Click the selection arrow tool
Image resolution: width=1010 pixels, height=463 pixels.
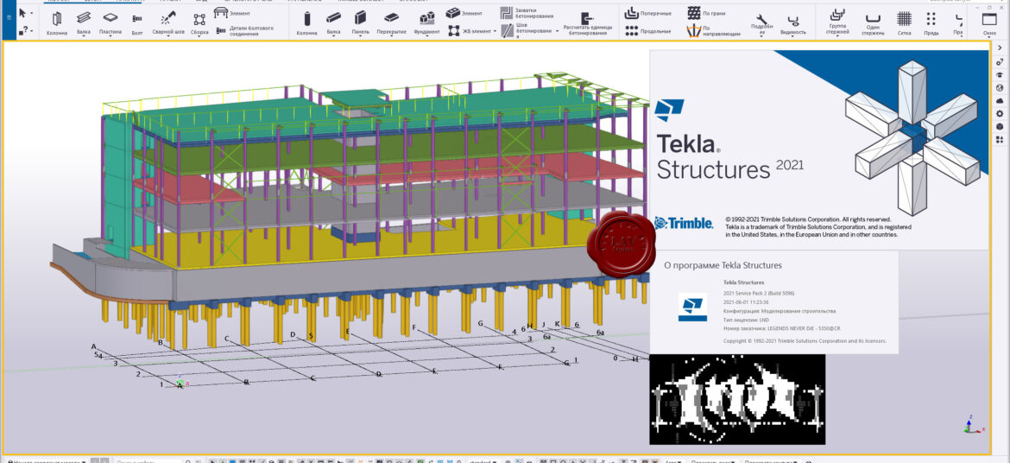[x=22, y=13]
